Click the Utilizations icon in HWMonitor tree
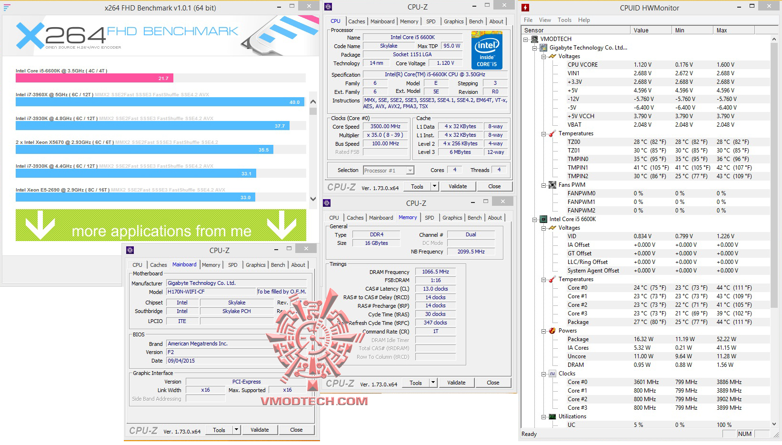Viewport: 782px width, 445px height. [552, 416]
